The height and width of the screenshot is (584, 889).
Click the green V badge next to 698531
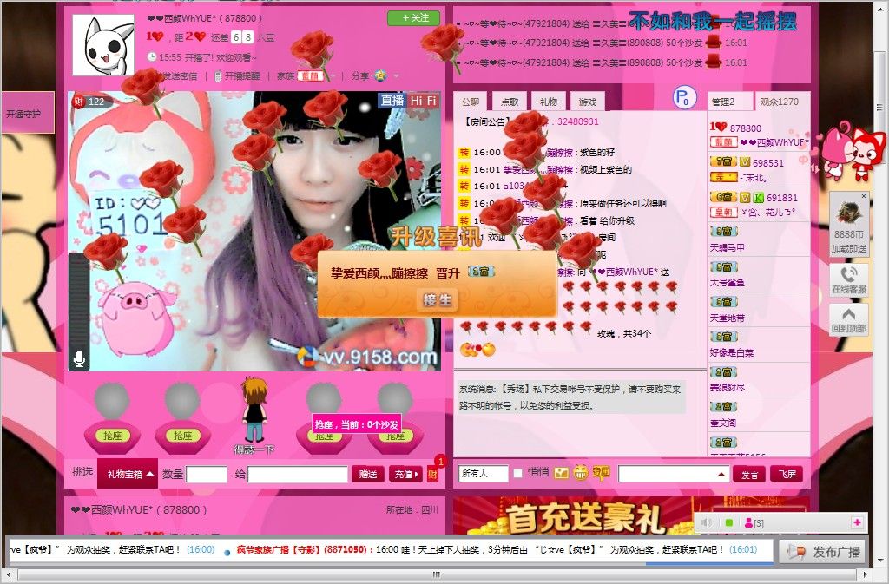click(x=745, y=162)
